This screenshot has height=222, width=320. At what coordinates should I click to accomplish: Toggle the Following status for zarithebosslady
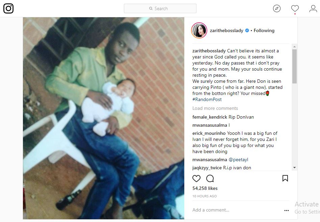264,30
